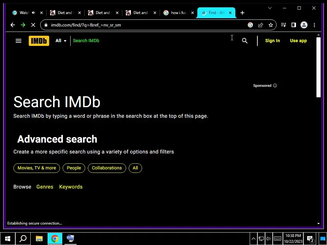327x245 pixels.
Task: Open the touch keyboard tray icon
Action: pyautogui.click(x=278, y=239)
